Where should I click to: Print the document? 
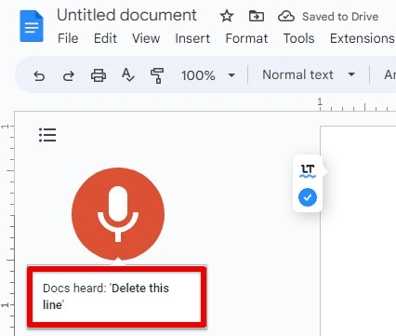(x=99, y=75)
